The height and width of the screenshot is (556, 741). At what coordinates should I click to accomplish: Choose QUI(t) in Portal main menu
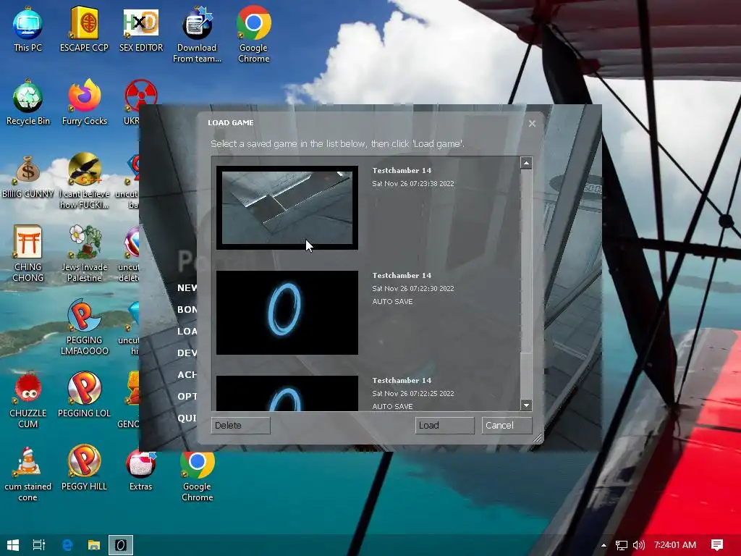point(187,418)
